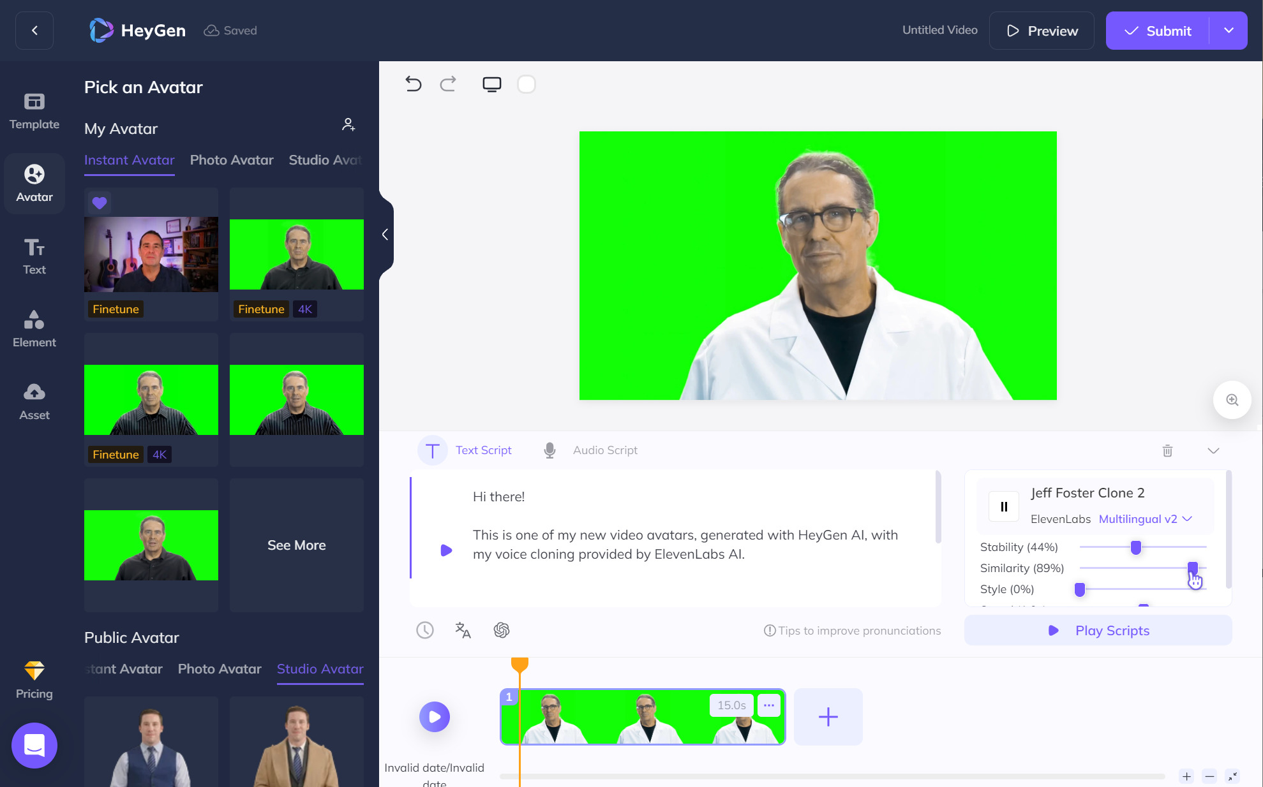Switch to Photo Avatar tab under My Avatar
The image size is (1263, 787).
[x=232, y=160]
